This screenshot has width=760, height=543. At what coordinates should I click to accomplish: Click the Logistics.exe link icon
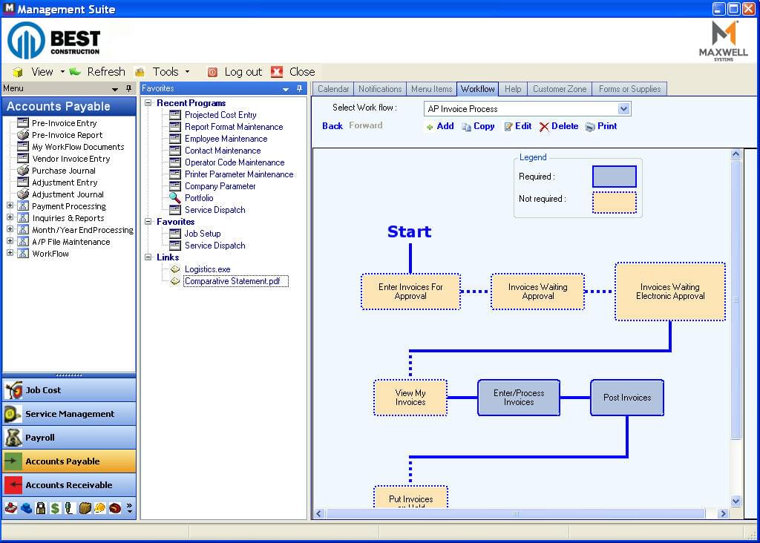tap(175, 269)
